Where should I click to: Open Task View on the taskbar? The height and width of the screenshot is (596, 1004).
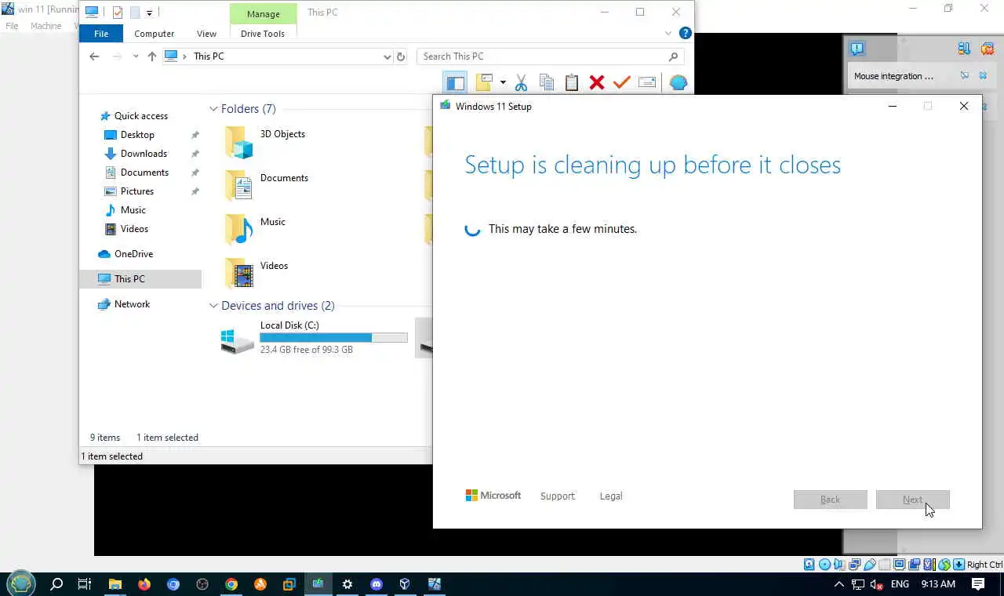[x=85, y=584]
